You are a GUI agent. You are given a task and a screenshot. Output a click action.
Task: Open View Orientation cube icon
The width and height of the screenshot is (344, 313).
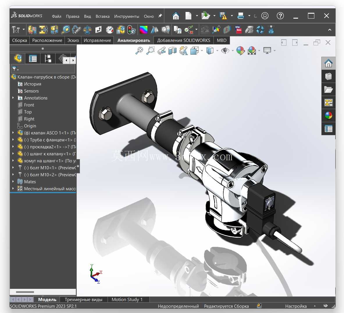(194, 51)
